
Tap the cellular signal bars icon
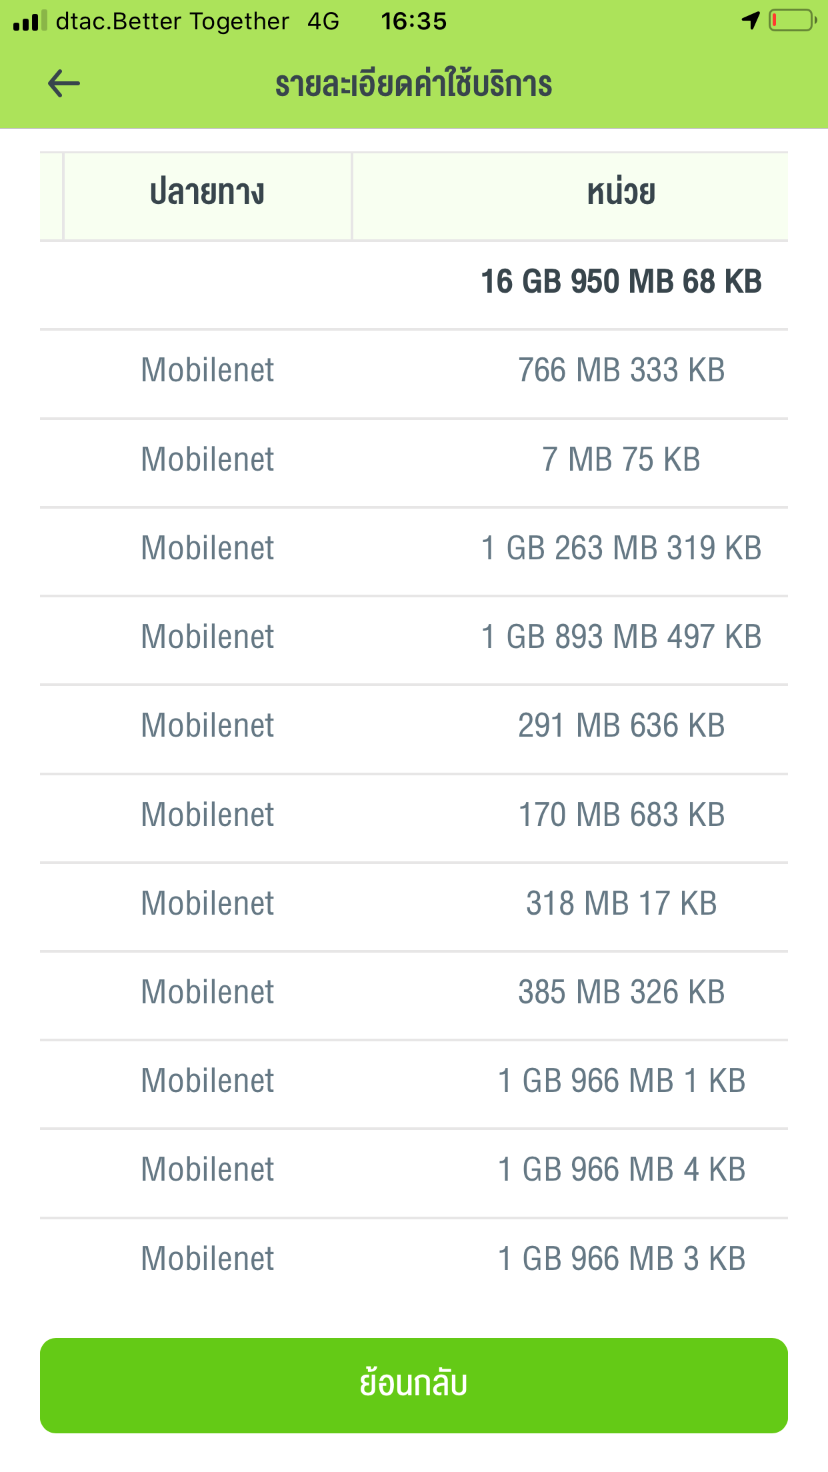click(30, 21)
